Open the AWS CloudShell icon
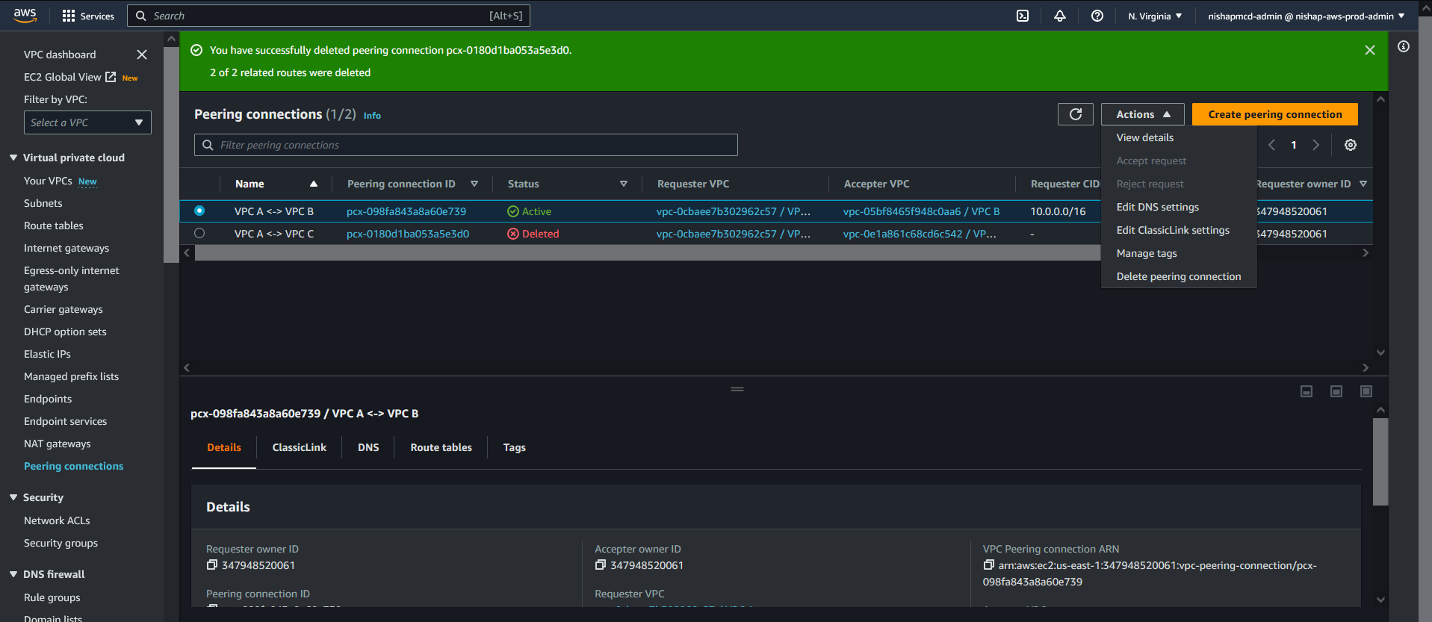Viewport: 1432px width, 622px height. tap(1023, 16)
